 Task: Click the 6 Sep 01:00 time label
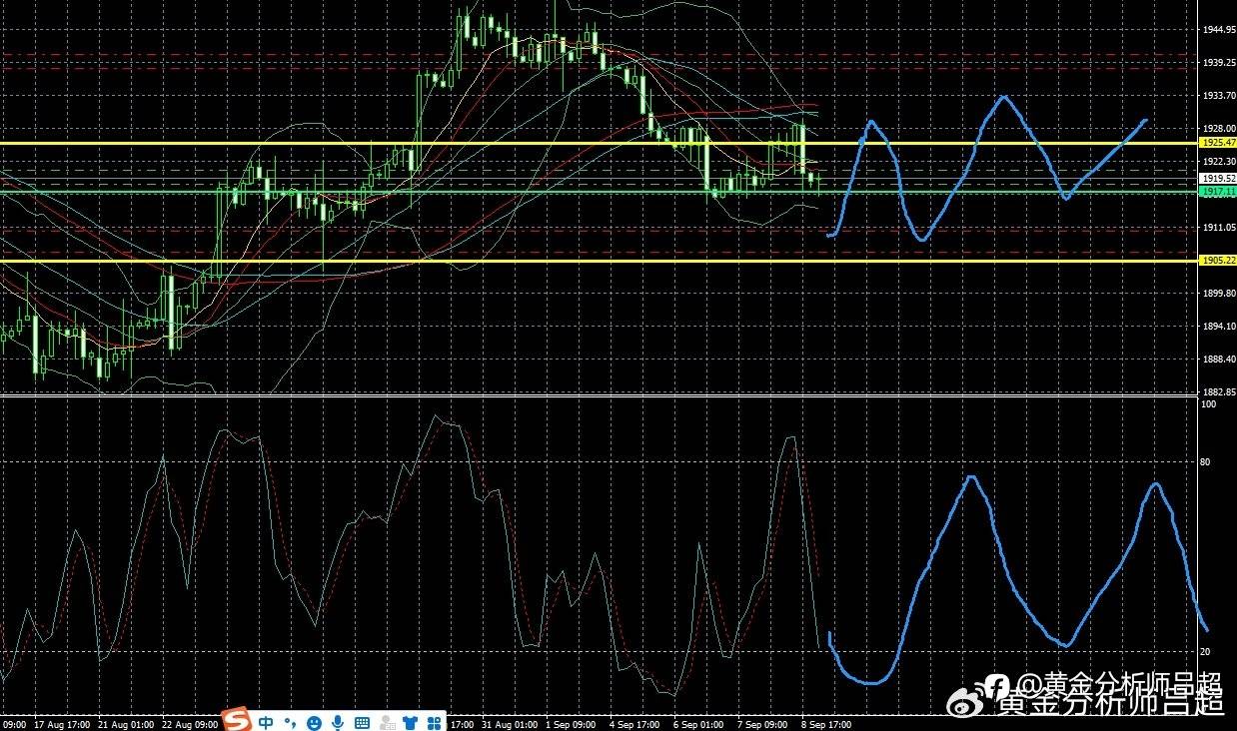(x=698, y=724)
